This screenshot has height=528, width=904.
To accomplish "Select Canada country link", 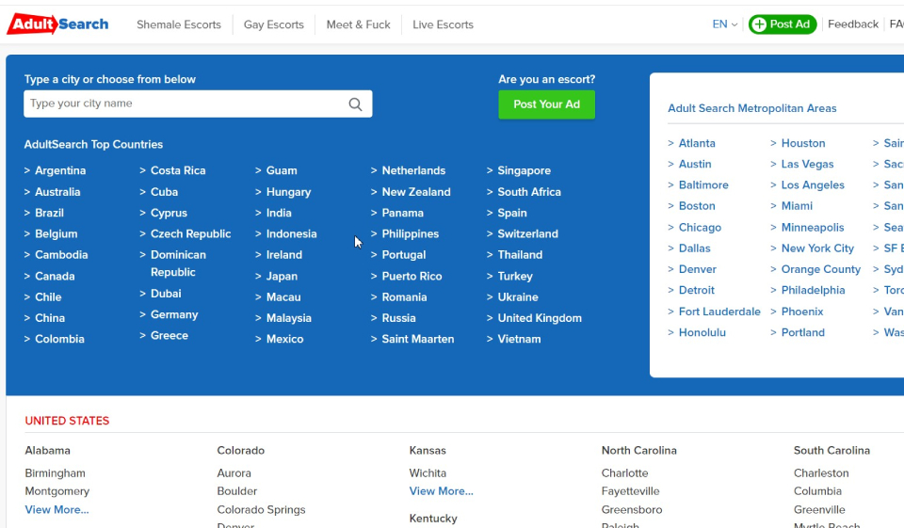I will (x=55, y=276).
